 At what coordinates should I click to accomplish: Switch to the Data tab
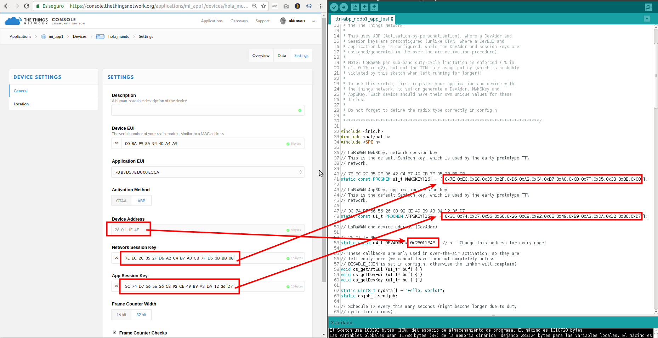pyautogui.click(x=282, y=56)
